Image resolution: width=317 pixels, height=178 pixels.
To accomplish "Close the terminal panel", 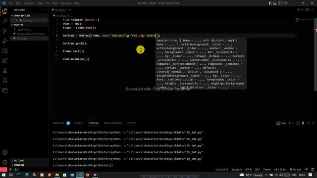I will point(313,123).
